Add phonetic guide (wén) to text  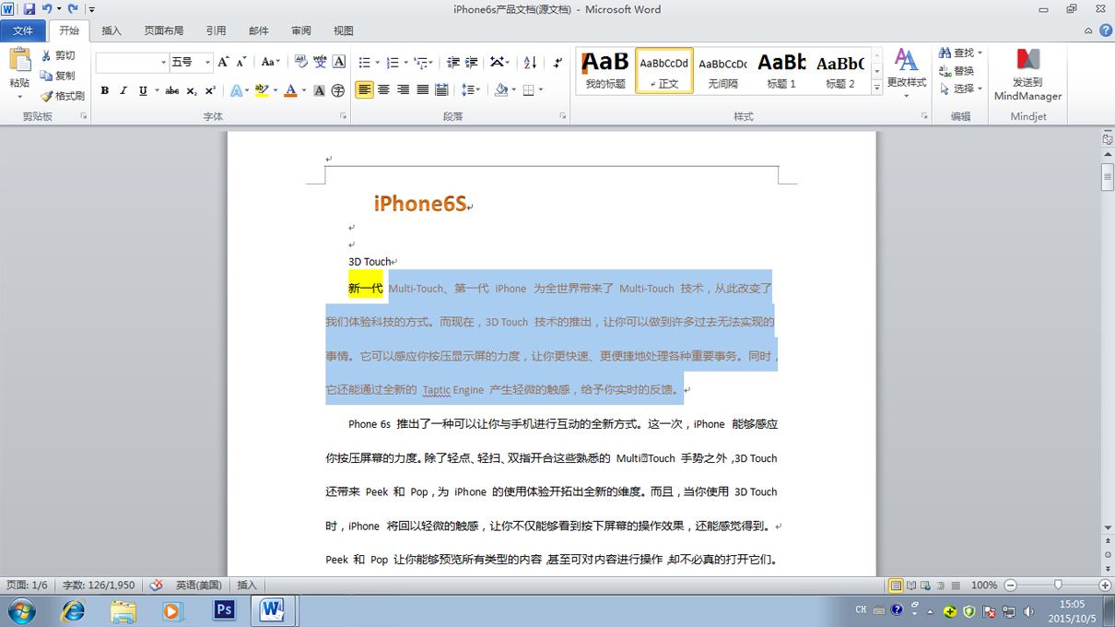click(x=320, y=63)
